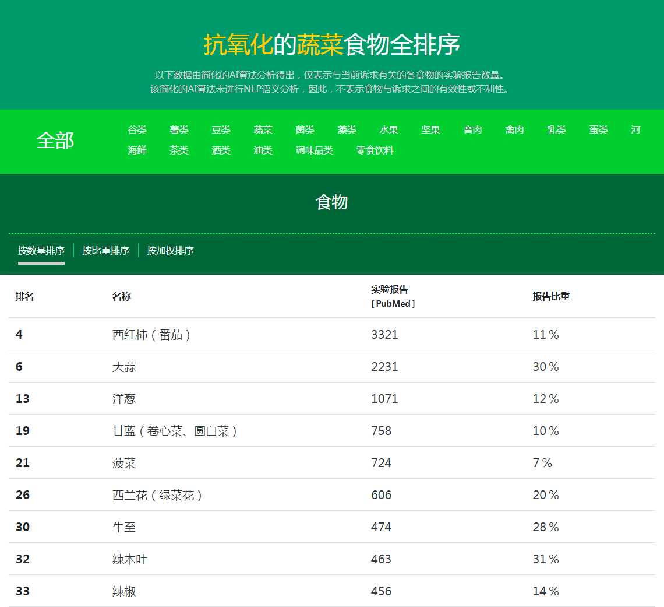Open the 调味品类 category
664x607 pixels.
pyautogui.click(x=314, y=150)
